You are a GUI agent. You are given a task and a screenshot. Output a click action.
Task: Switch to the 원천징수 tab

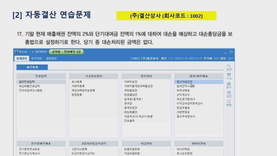point(52,59)
